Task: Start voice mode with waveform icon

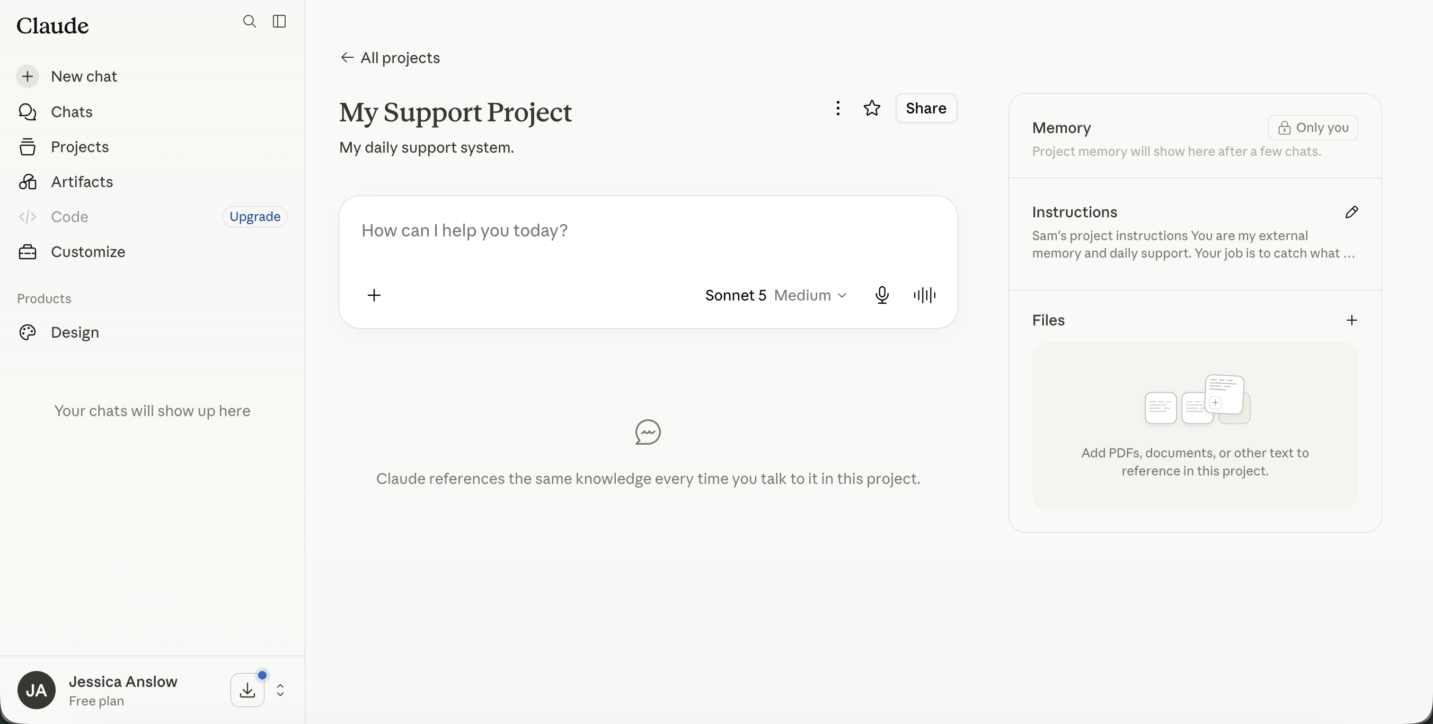Action: [925, 295]
